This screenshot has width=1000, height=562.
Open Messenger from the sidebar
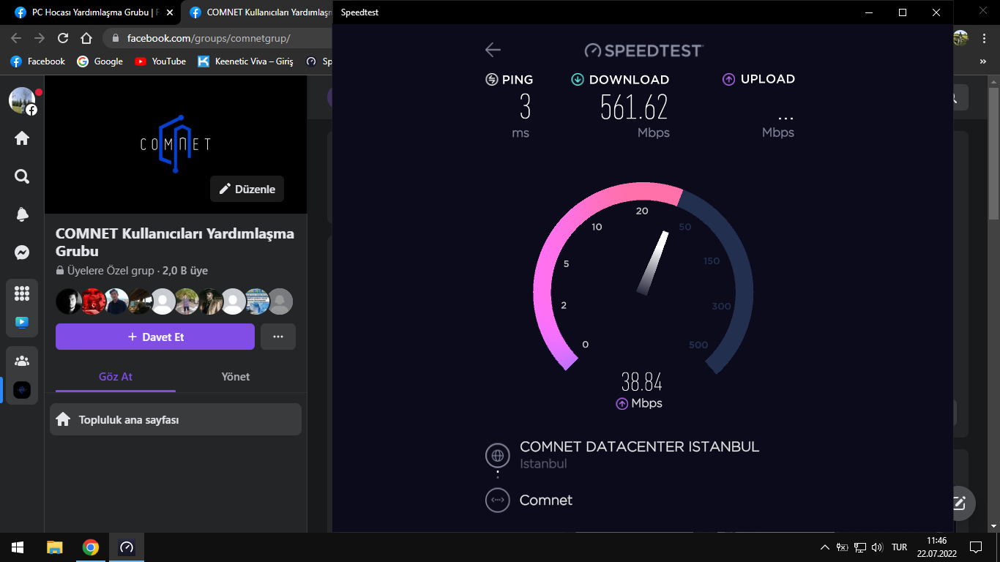click(x=22, y=252)
